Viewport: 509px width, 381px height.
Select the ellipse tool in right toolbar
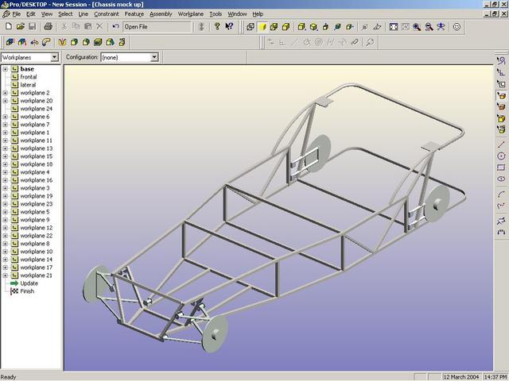(501, 179)
